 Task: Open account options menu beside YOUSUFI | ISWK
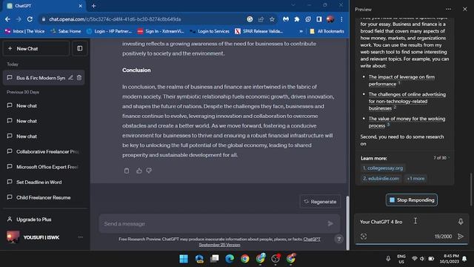coord(81,237)
